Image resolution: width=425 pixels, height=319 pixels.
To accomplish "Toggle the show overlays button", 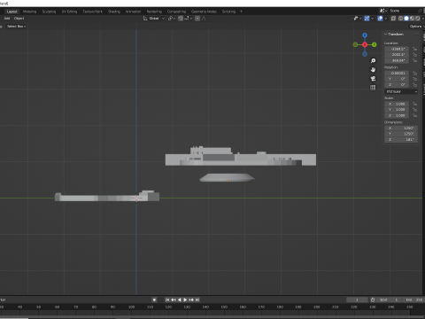I will point(380,19).
